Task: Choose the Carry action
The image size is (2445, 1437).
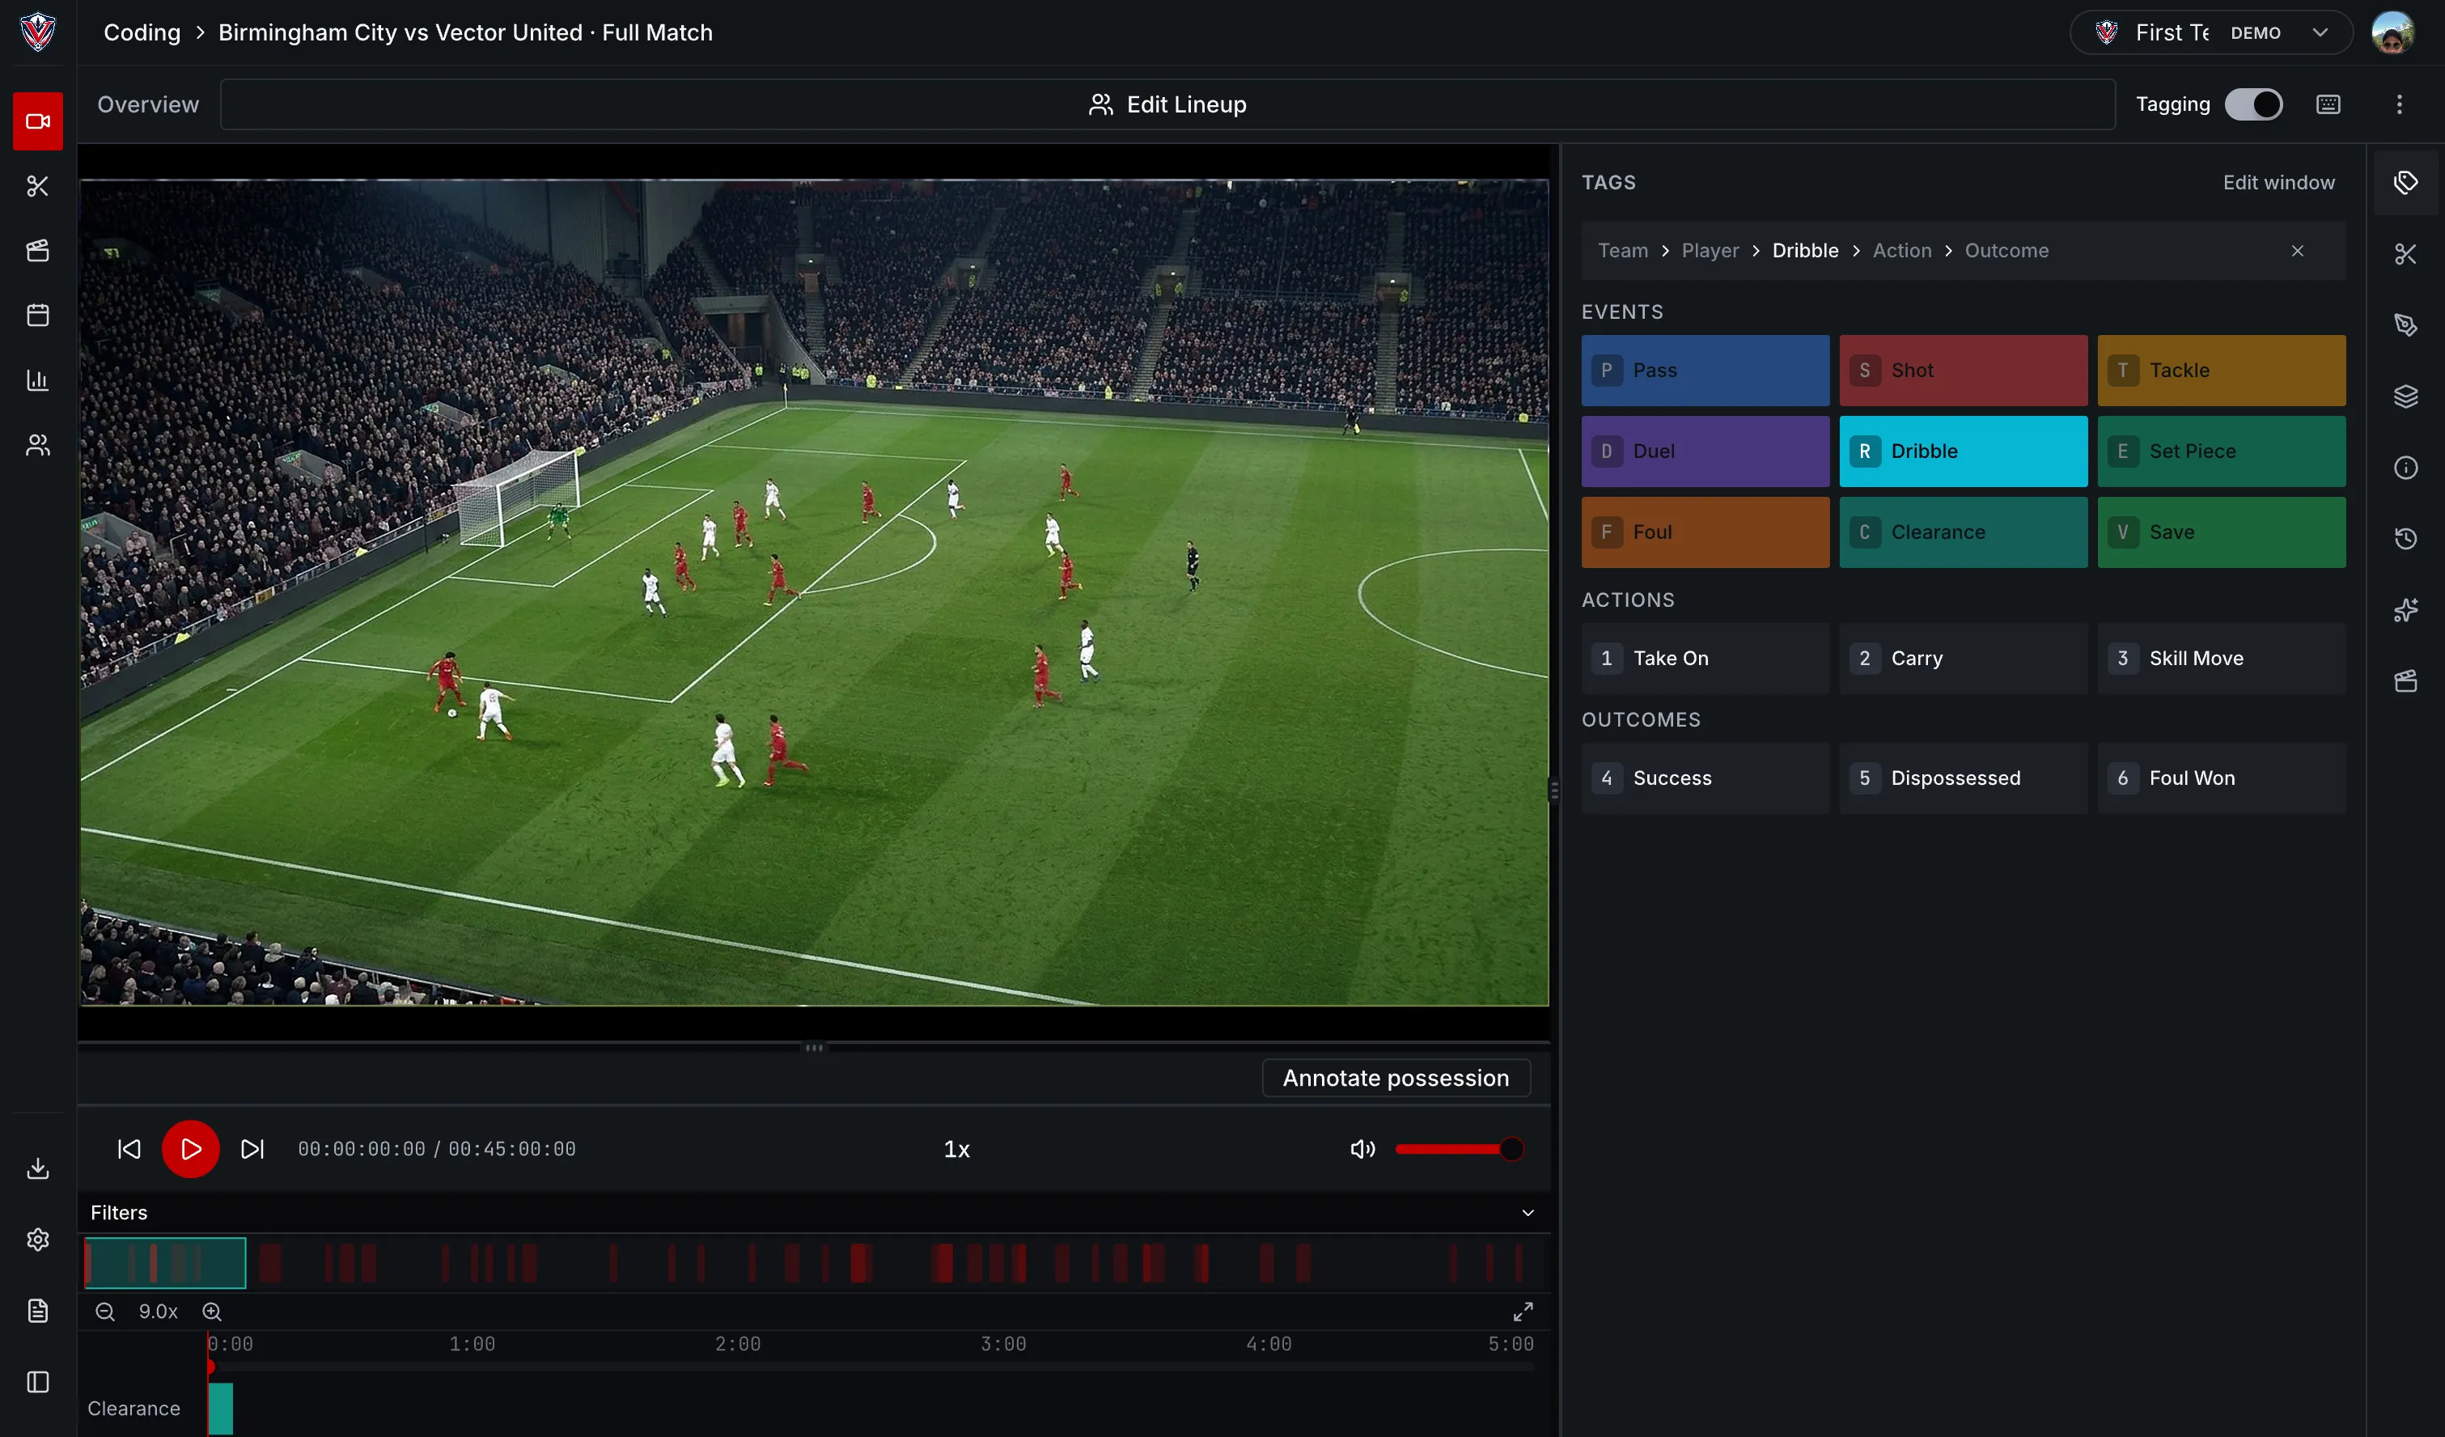Action: 1963,659
